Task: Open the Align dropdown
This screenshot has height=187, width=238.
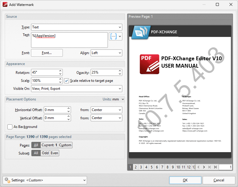Action: [x=106, y=53]
